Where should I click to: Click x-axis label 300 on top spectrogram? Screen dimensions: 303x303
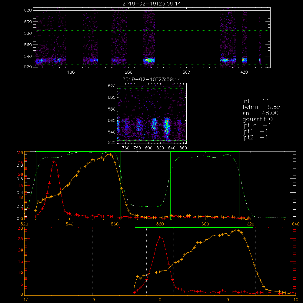click(x=186, y=72)
